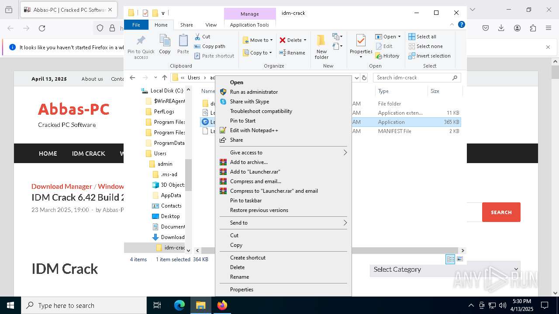Choose Compress and email... entry

click(283, 181)
